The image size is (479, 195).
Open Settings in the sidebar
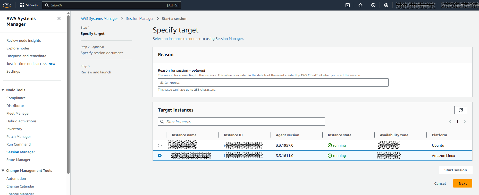pyautogui.click(x=13, y=71)
